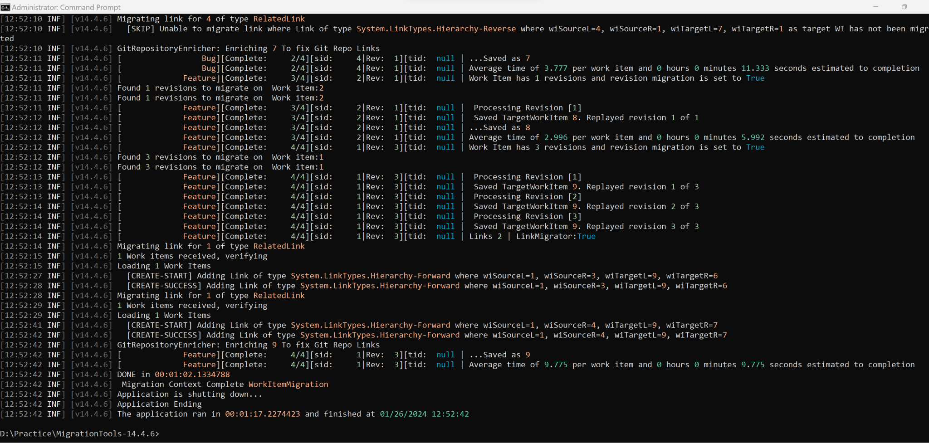Click the finish timestamp '01/26/2024 12:52:42'
Image resolution: width=929 pixels, height=443 pixels.
[x=424, y=414]
